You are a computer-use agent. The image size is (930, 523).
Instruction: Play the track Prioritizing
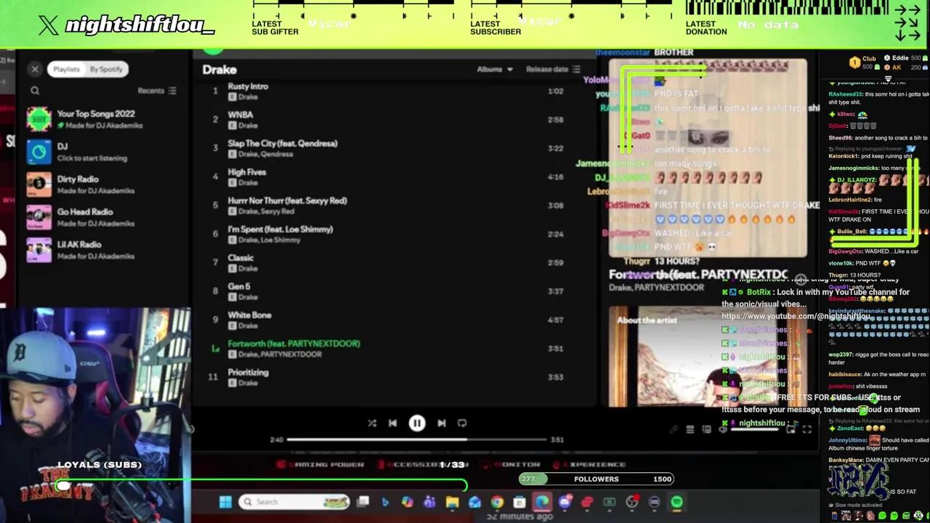389,377
